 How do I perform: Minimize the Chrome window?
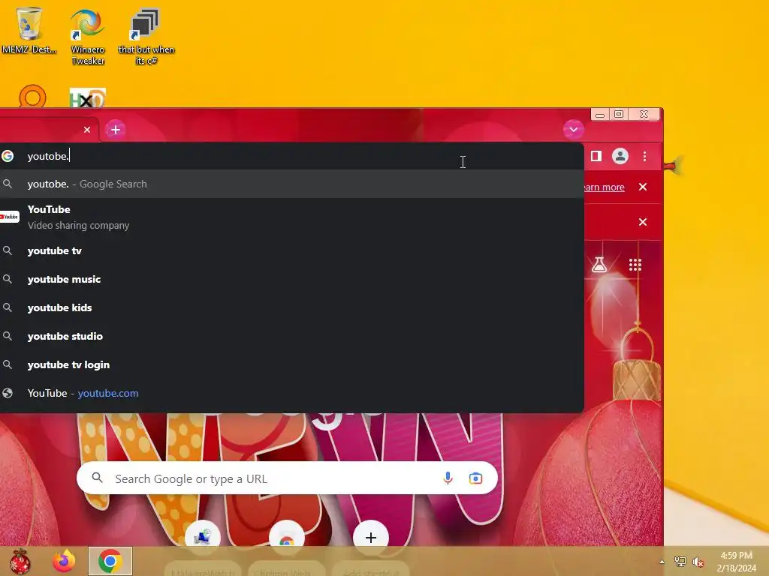(x=600, y=115)
